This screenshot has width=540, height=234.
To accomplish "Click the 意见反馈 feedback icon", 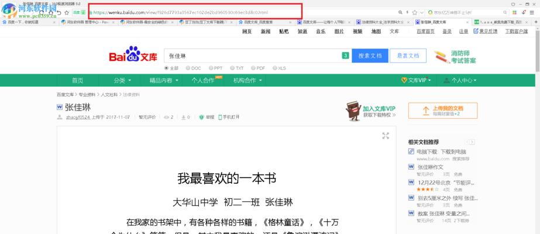I will (476, 31).
